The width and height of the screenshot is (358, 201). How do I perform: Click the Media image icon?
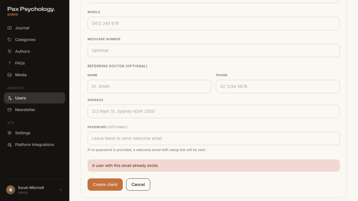coord(10,75)
